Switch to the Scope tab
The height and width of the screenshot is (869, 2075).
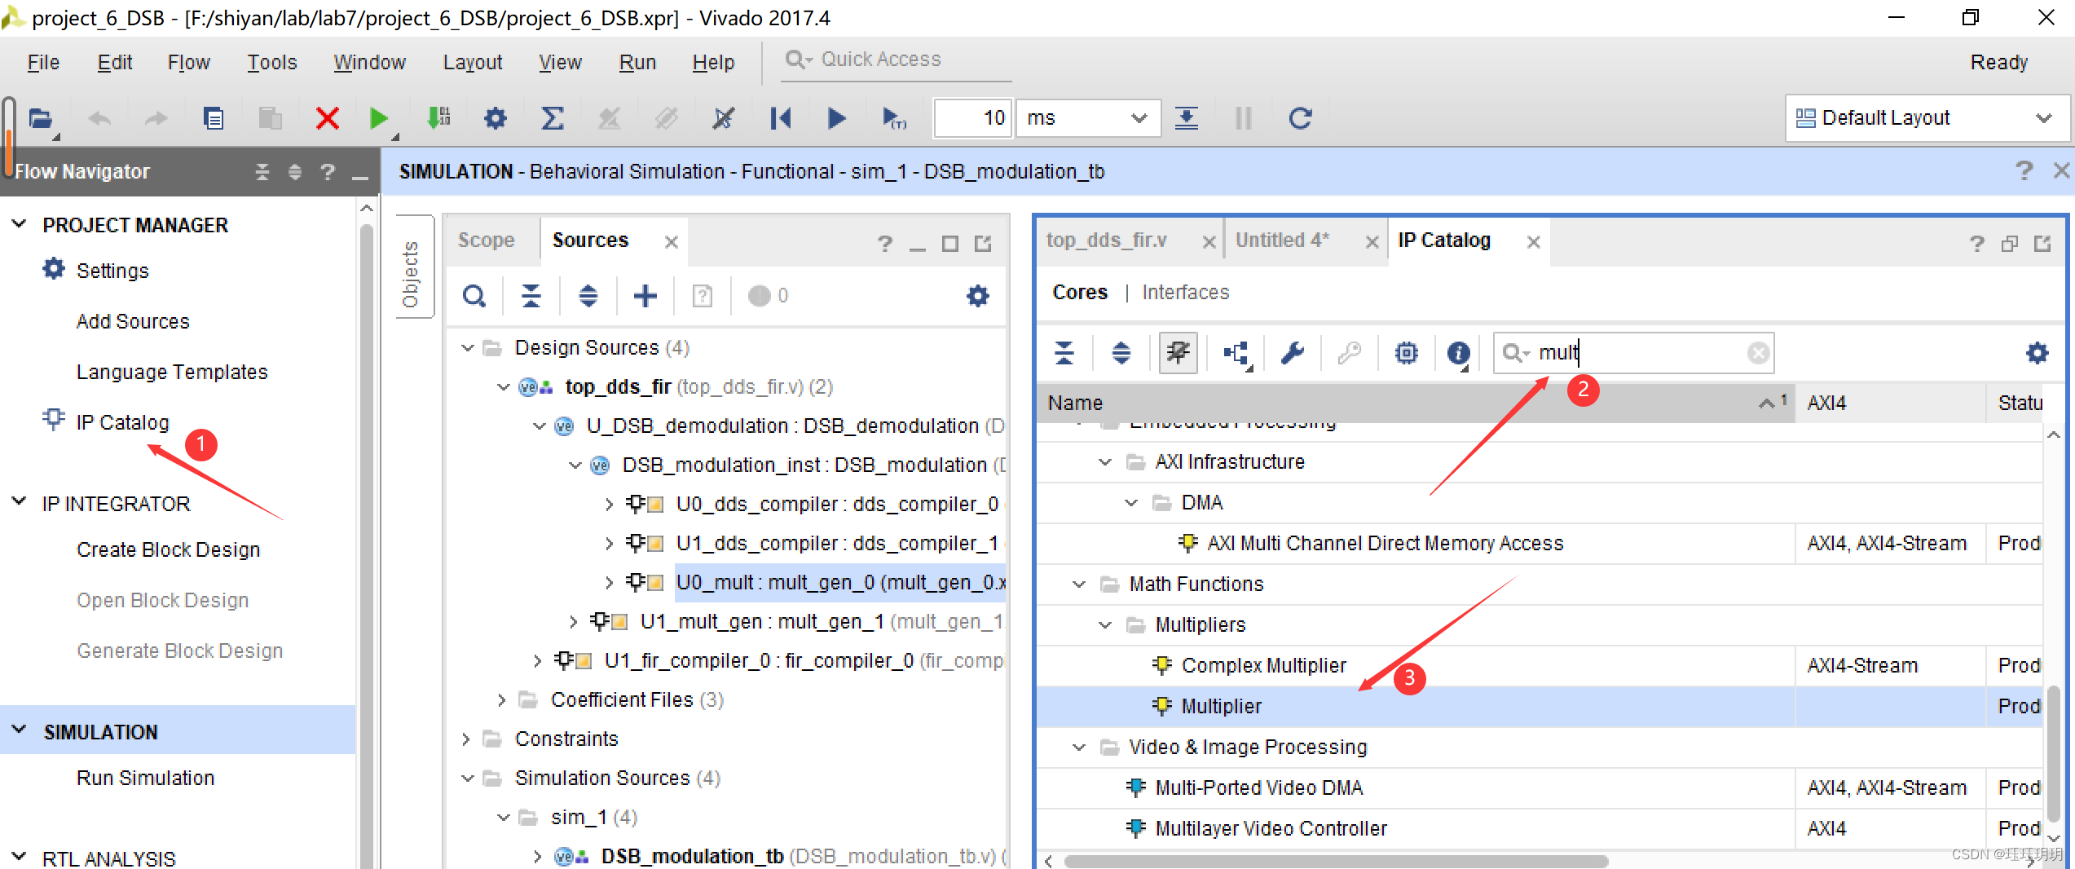point(486,240)
